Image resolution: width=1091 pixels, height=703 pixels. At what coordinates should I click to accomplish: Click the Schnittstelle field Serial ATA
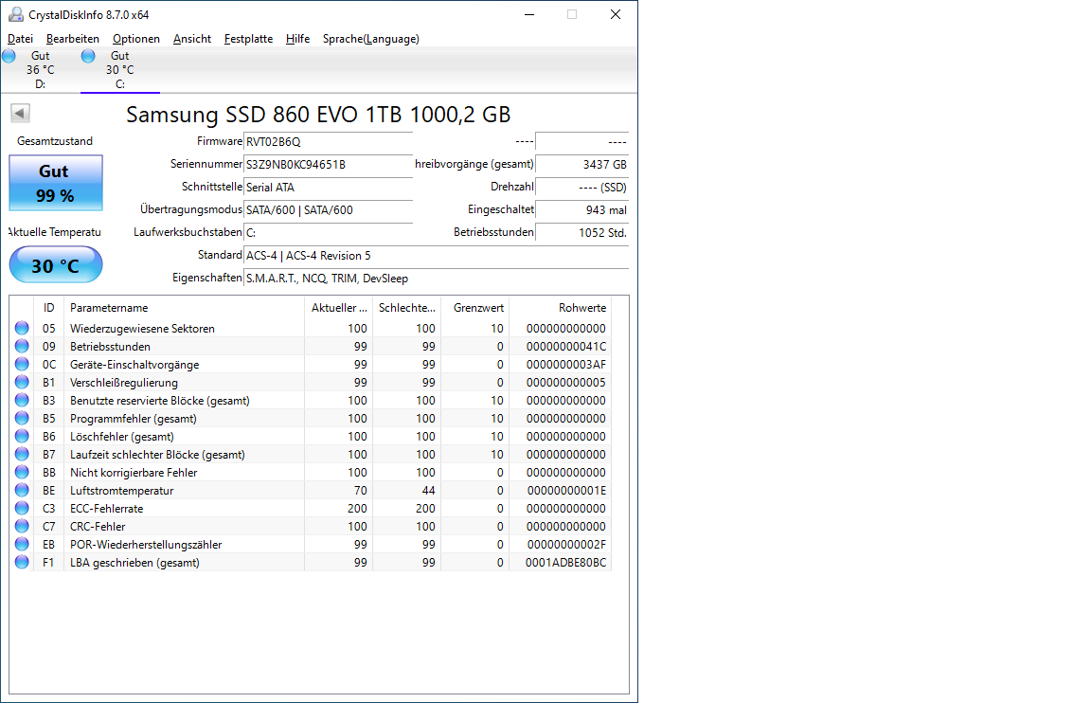pyautogui.click(x=328, y=188)
